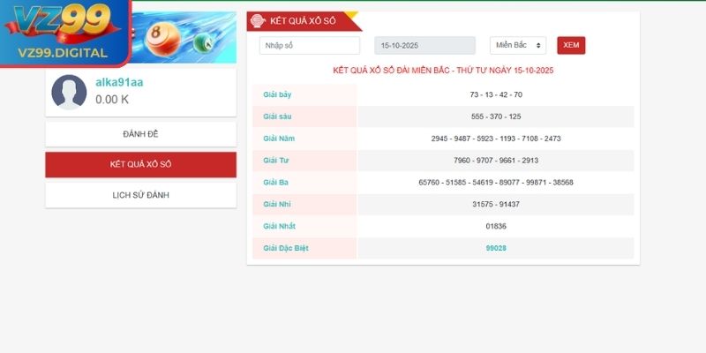The image size is (706, 353).
Task: Click the Giải Năm row label
Action: tap(279, 139)
